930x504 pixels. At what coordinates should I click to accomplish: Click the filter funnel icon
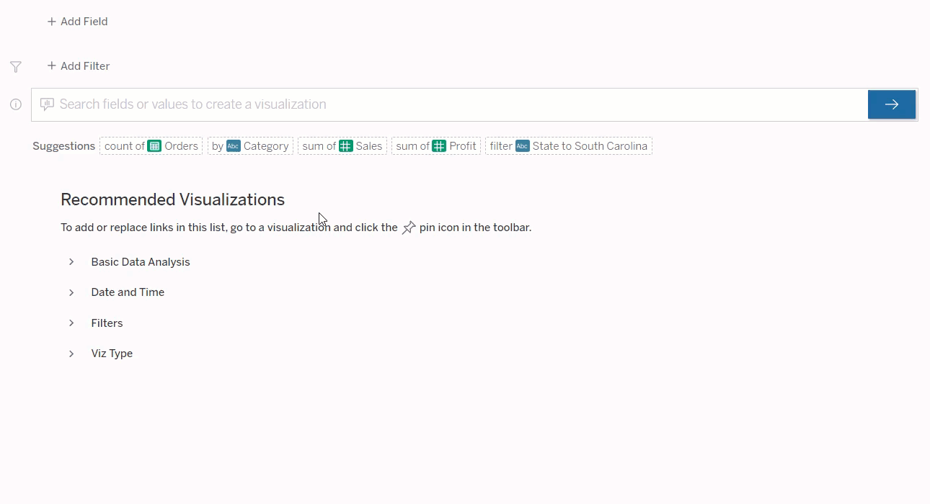coord(15,66)
